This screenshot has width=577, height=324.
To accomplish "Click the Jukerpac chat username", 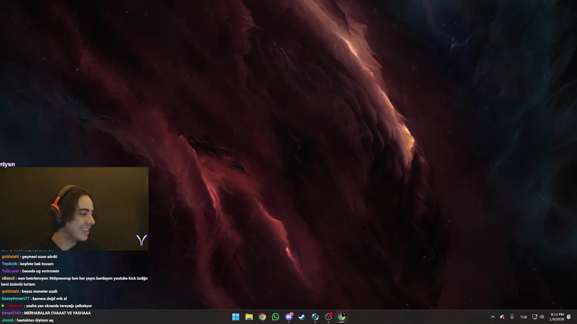I will (x=15, y=306).
